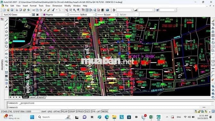Switch to the Layout2 tab
Screen dimensions: 215x121
pyautogui.click(x=41, y=97)
